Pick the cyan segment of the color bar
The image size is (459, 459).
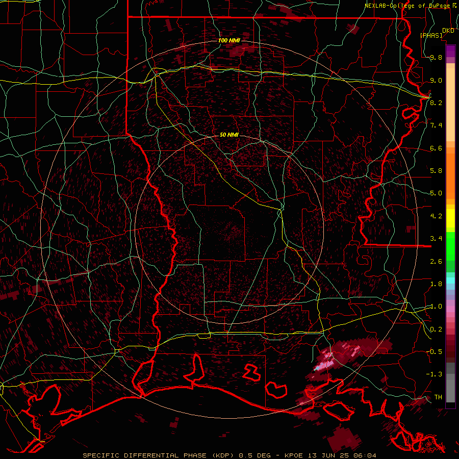pyautogui.click(x=450, y=280)
